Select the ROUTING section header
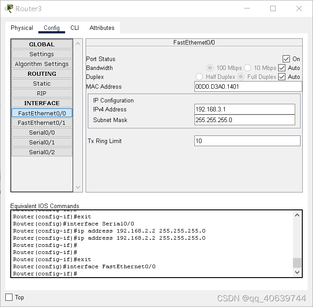313x307 pixels. click(42, 74)
